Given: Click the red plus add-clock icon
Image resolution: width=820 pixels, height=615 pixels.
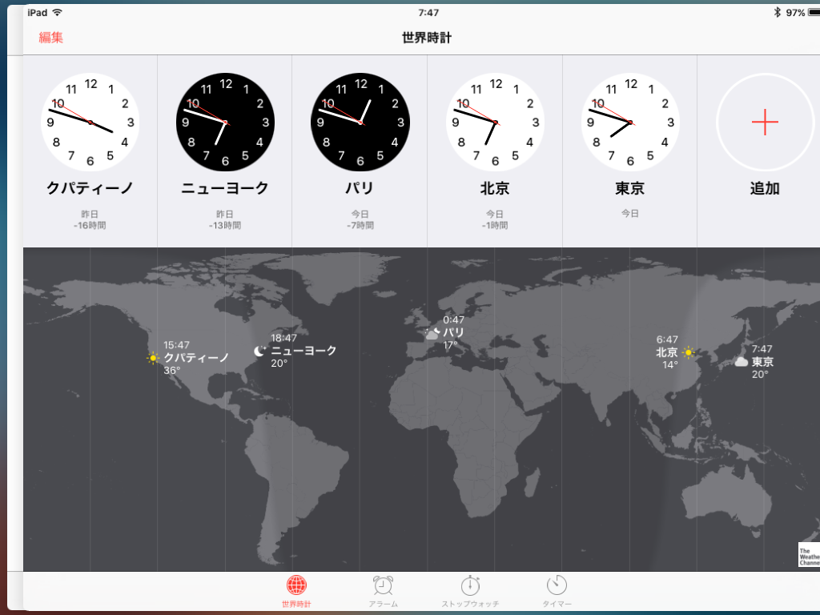Looking at the screenshot, I should pos(765,122).
